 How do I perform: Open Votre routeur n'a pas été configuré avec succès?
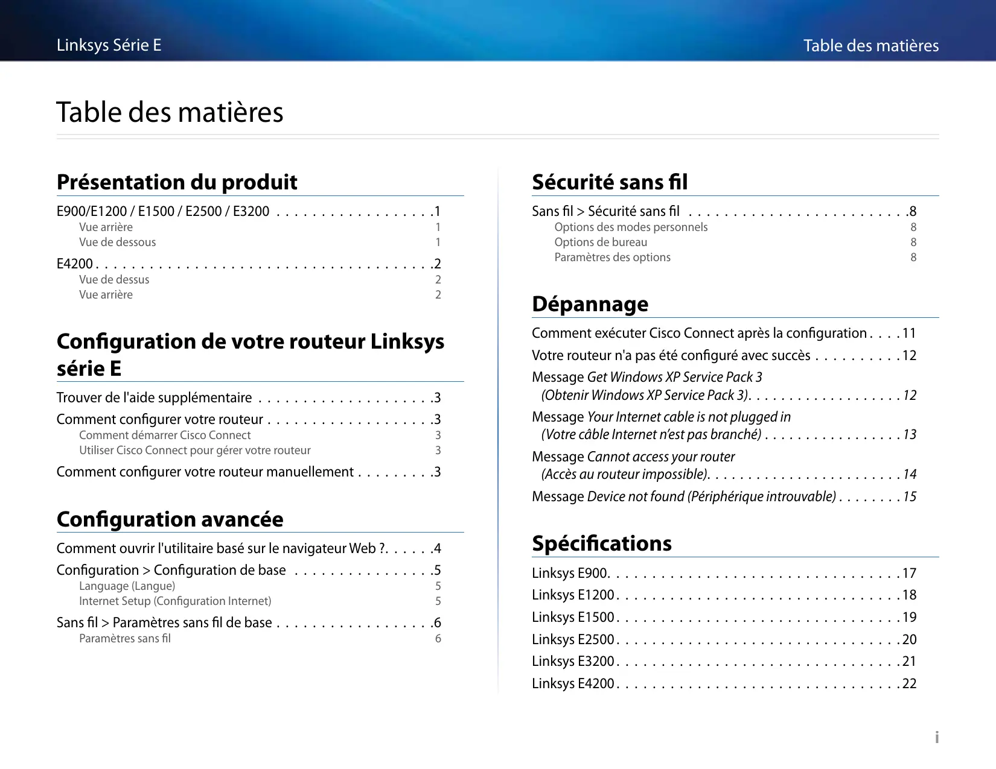[x=671, y=356]
